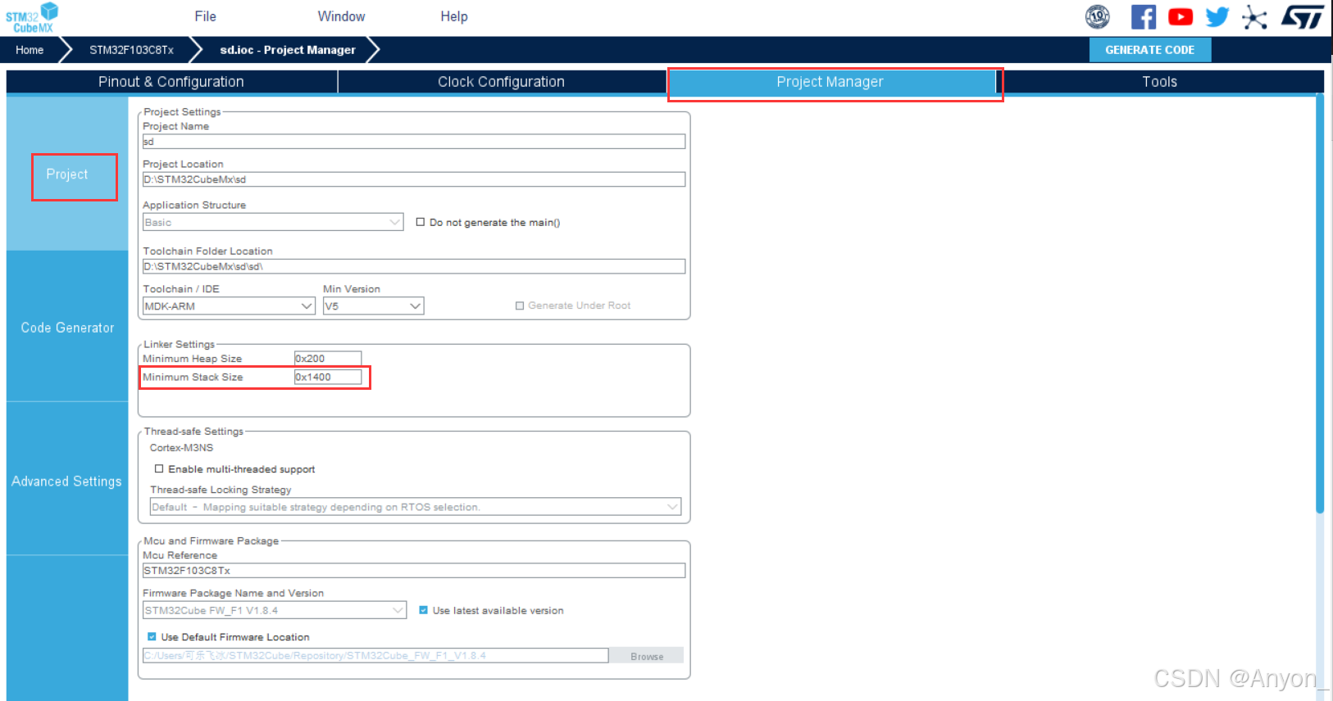Screen dimensions: 1333x701
Task: Open Thread-safe Locking Strategy dropdown
Action: 416,507
